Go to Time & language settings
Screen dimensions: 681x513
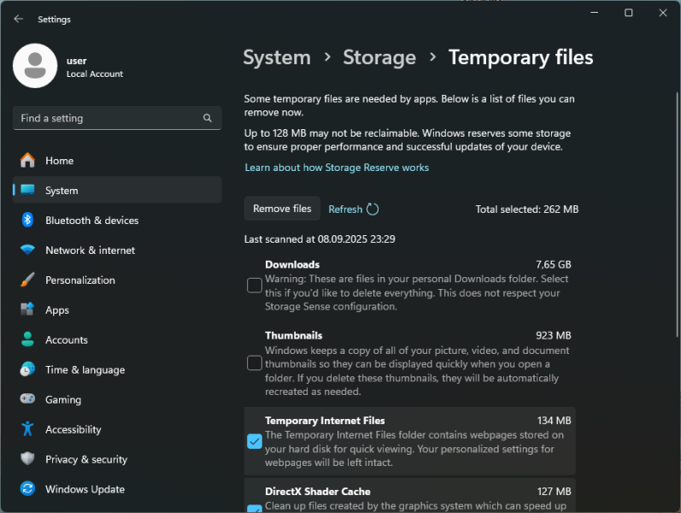click(117, 369)
